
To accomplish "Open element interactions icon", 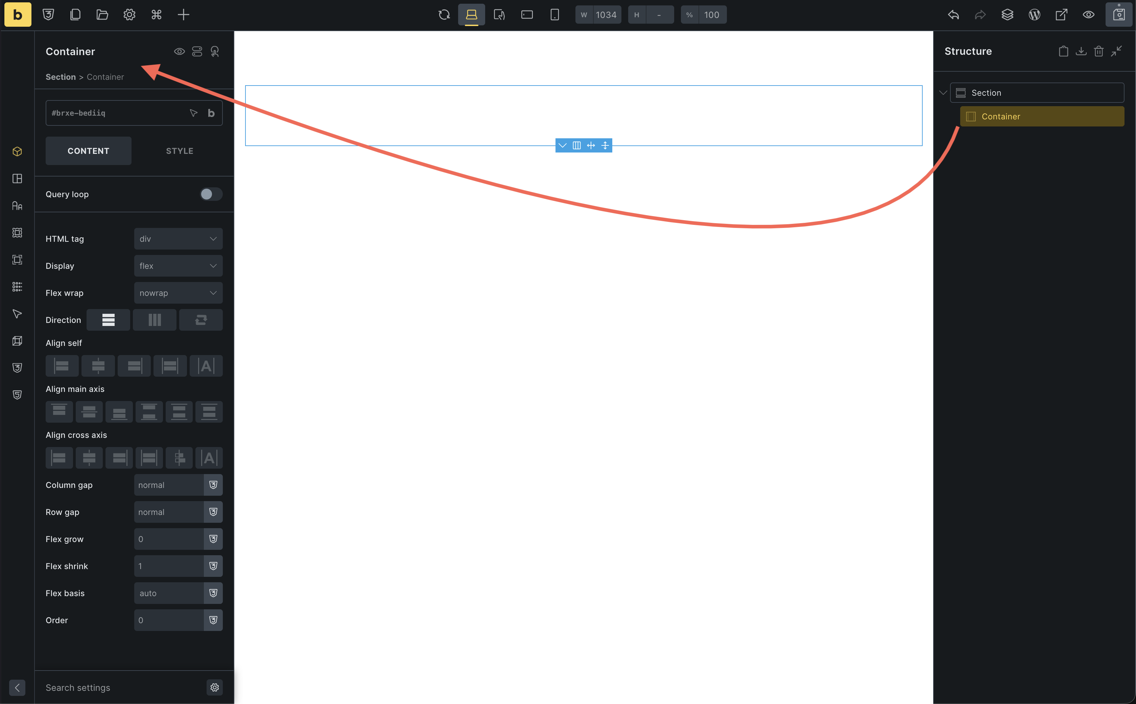I will [215, 51].
